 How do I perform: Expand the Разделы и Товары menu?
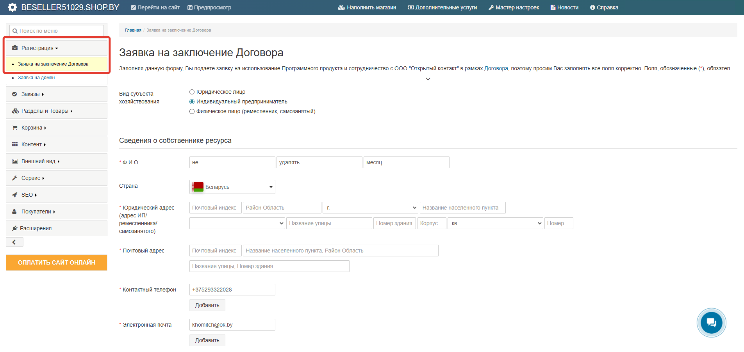coord(45,111)
